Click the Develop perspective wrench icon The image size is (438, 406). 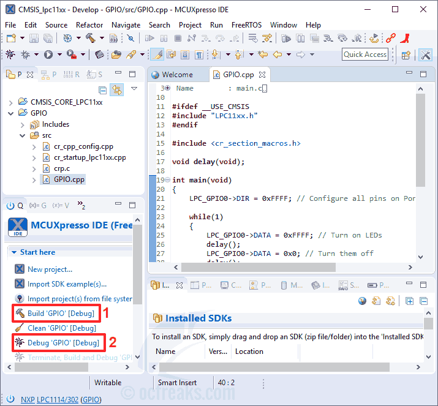(x=425, y=55)
